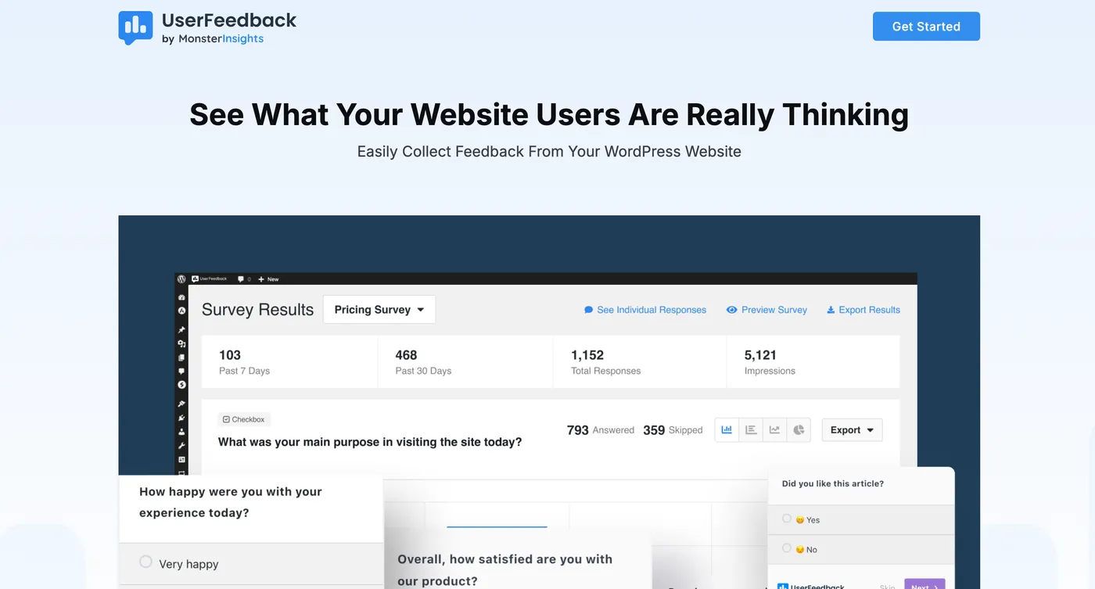
Task: Open the line chart visualization
Action: point(774,429)
